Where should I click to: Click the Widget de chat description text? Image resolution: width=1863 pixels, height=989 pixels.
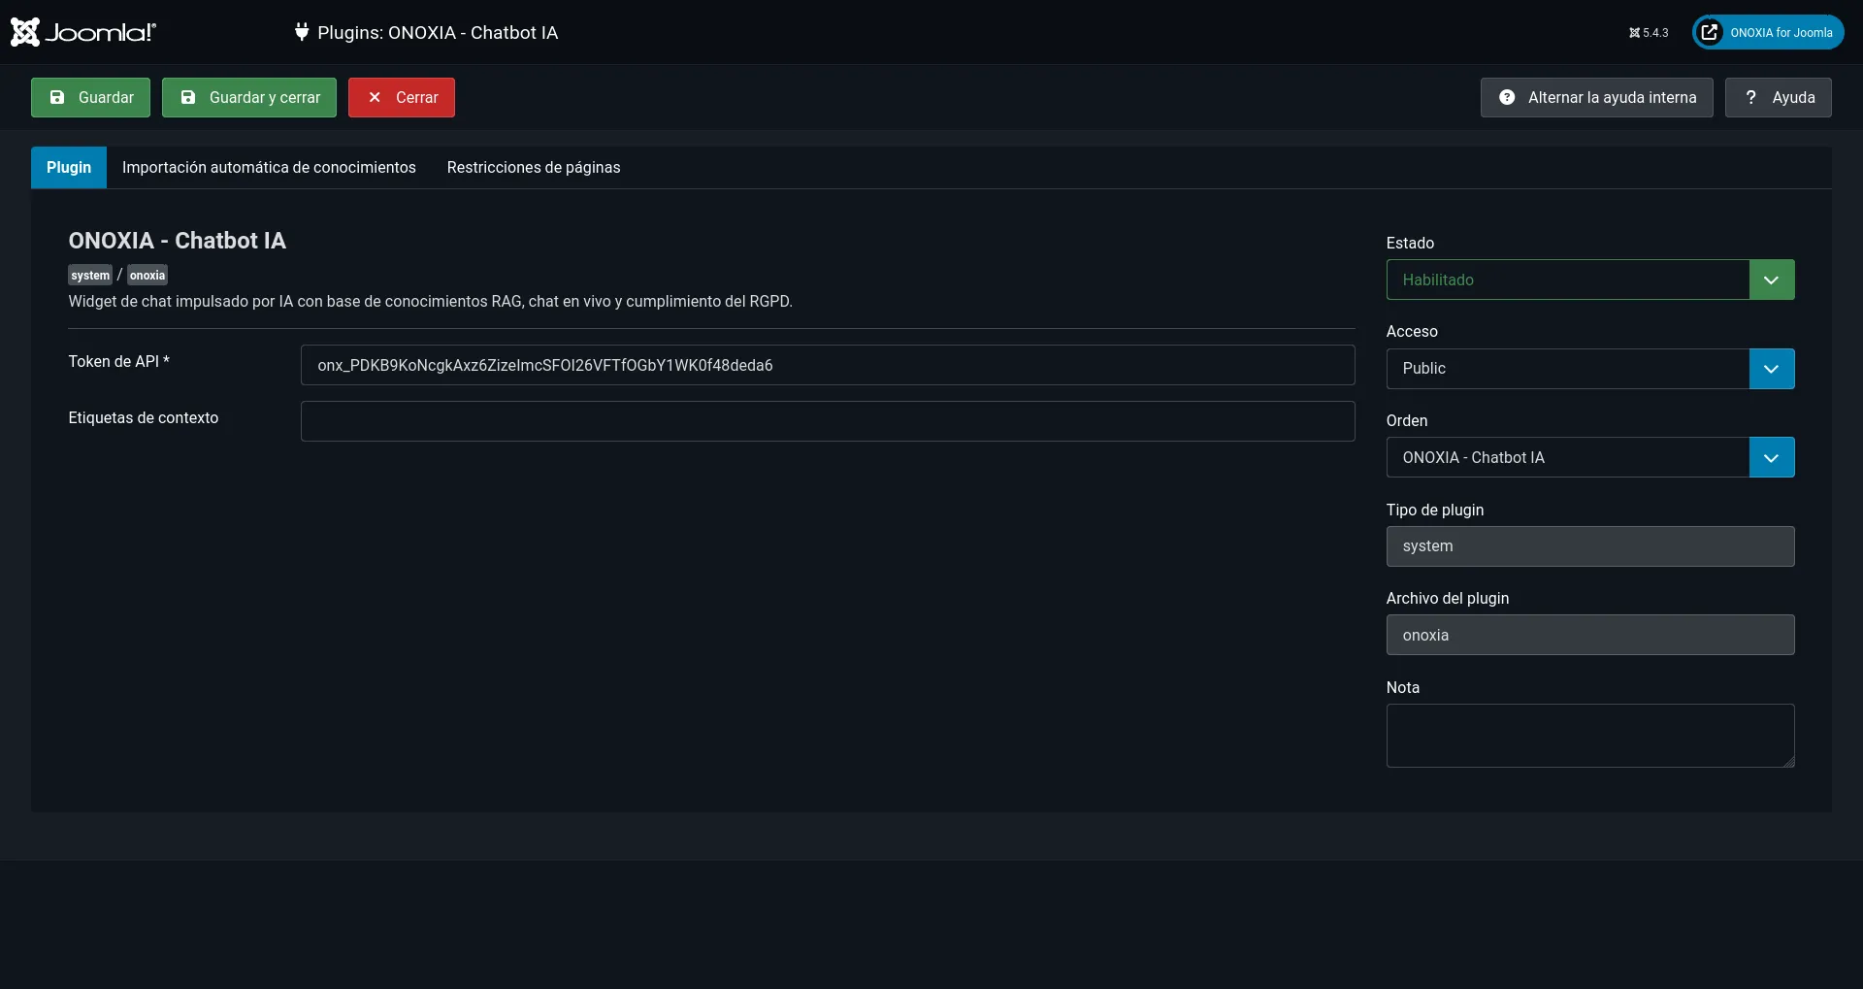(x=430, y=302)
